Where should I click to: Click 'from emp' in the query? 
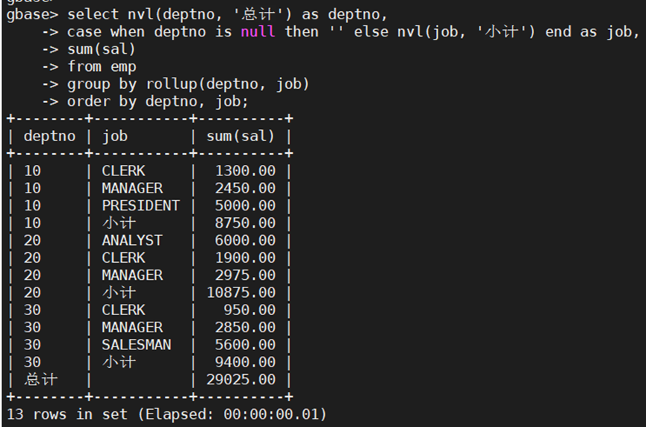click(102, 66)
